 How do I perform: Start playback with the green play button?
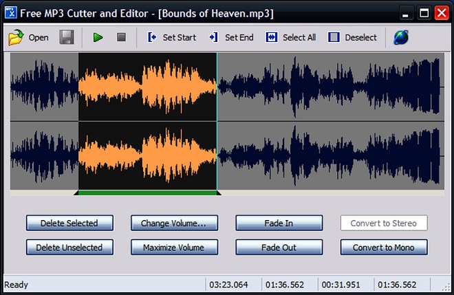[x=98, y=37]
